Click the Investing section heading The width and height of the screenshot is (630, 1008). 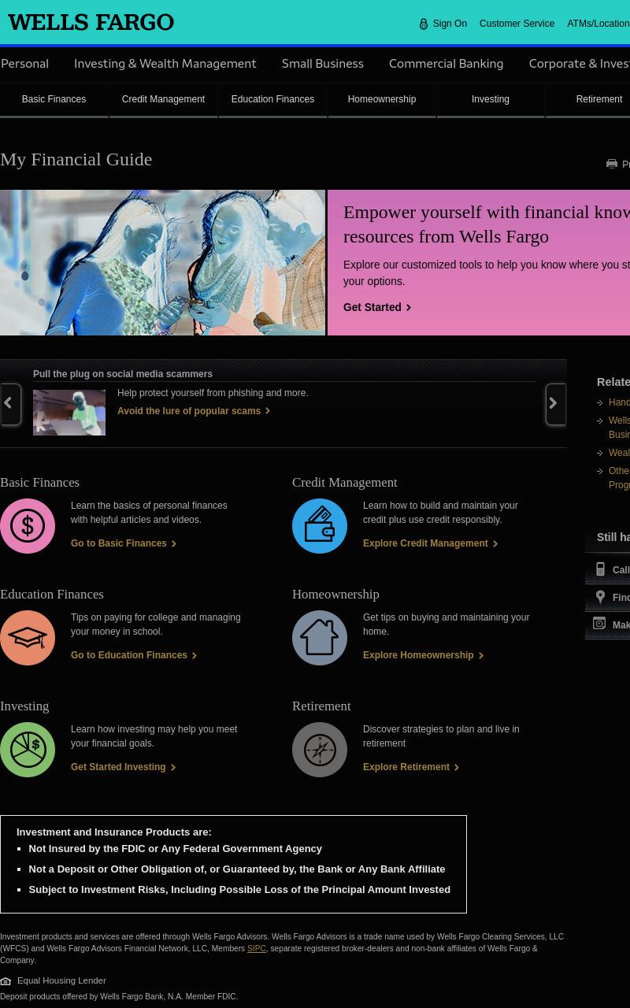pyautogui.click(x=24, y=706)
